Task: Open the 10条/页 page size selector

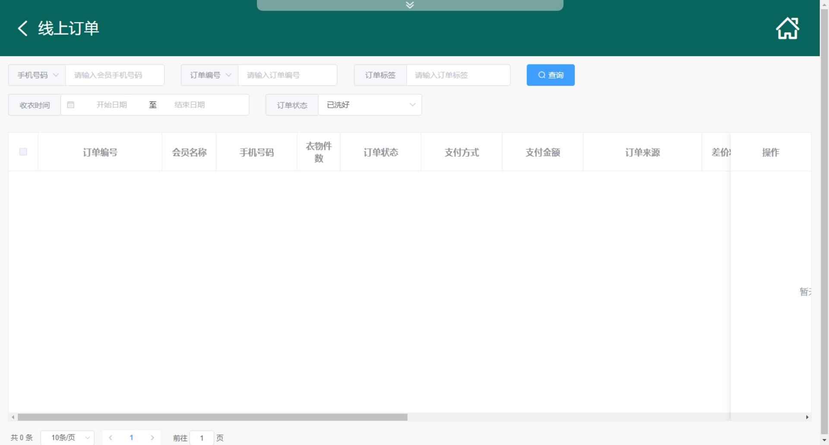Action: click(x=67, y=438)
